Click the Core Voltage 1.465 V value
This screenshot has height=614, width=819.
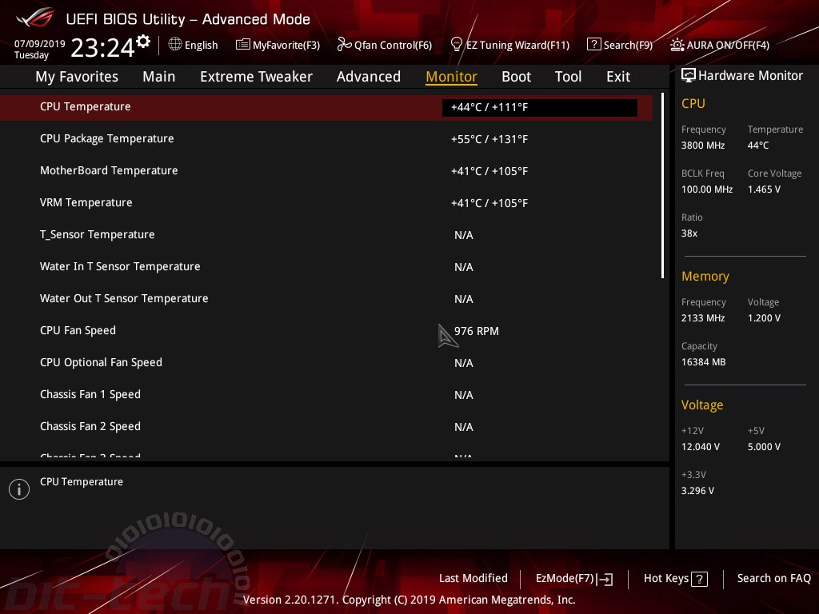pyautogui.click(x=764, y=189)
